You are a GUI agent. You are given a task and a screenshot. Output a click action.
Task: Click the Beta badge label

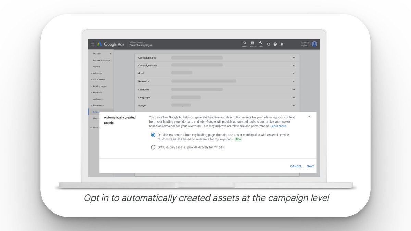click(238, 139)
